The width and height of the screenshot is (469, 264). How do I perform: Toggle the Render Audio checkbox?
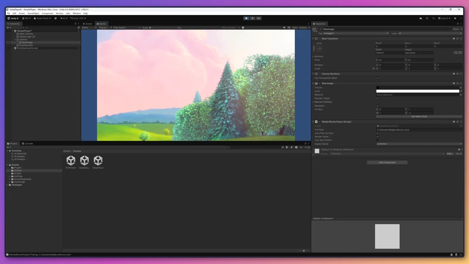tap(377, 137)
